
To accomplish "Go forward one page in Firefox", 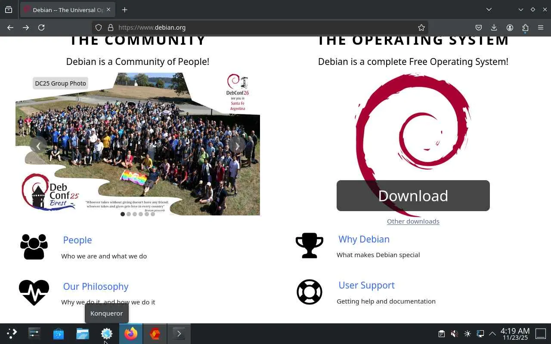I will (26, 28).
